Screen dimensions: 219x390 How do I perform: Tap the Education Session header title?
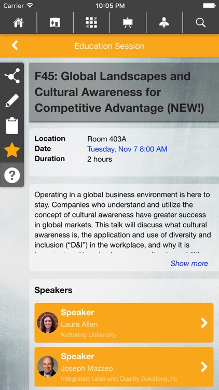[109, 46]
